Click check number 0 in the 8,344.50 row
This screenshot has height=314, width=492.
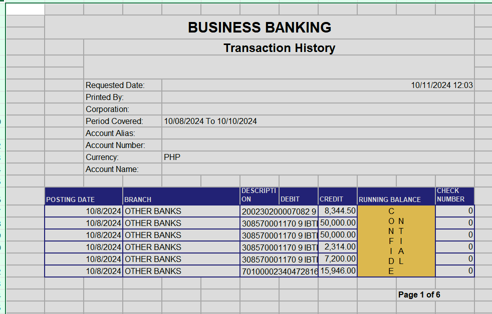[454, 211]
